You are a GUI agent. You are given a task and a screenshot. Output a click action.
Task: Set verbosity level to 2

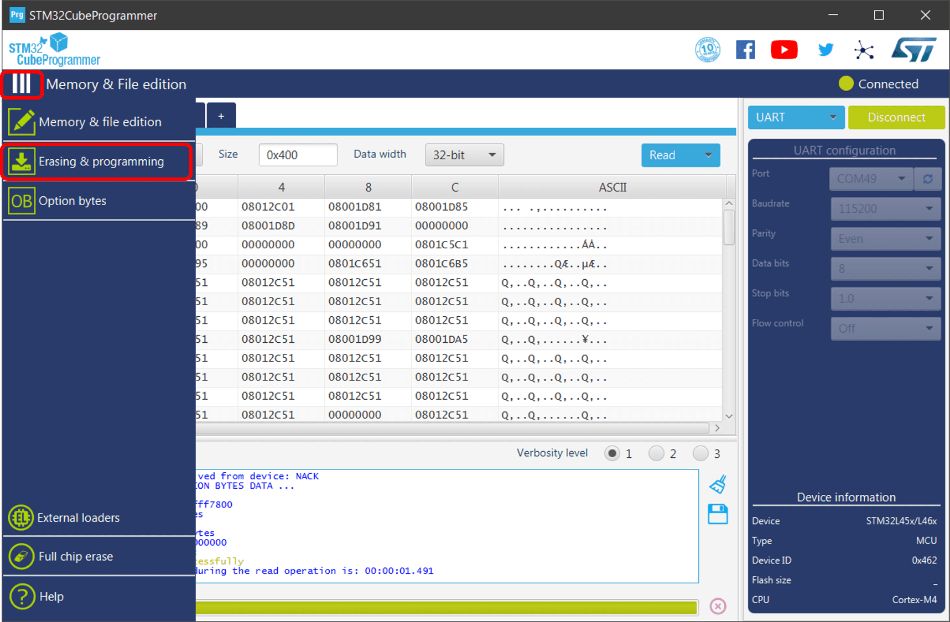coord(656,454)
